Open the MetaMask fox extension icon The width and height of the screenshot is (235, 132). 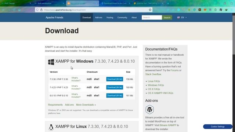[x=205, y=10]
